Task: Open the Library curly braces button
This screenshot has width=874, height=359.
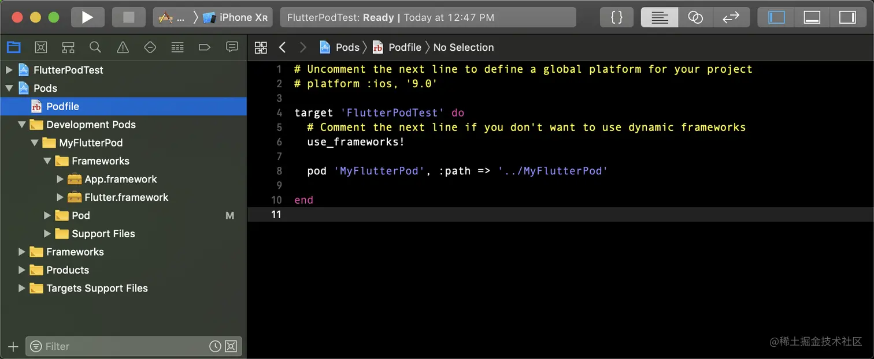Action: pyautogui.click(x=617, y=17)
